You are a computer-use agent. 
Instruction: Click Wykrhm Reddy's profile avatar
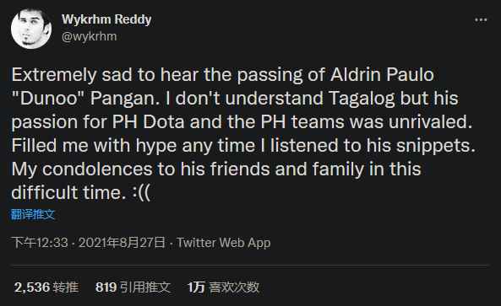pos(31,29)
